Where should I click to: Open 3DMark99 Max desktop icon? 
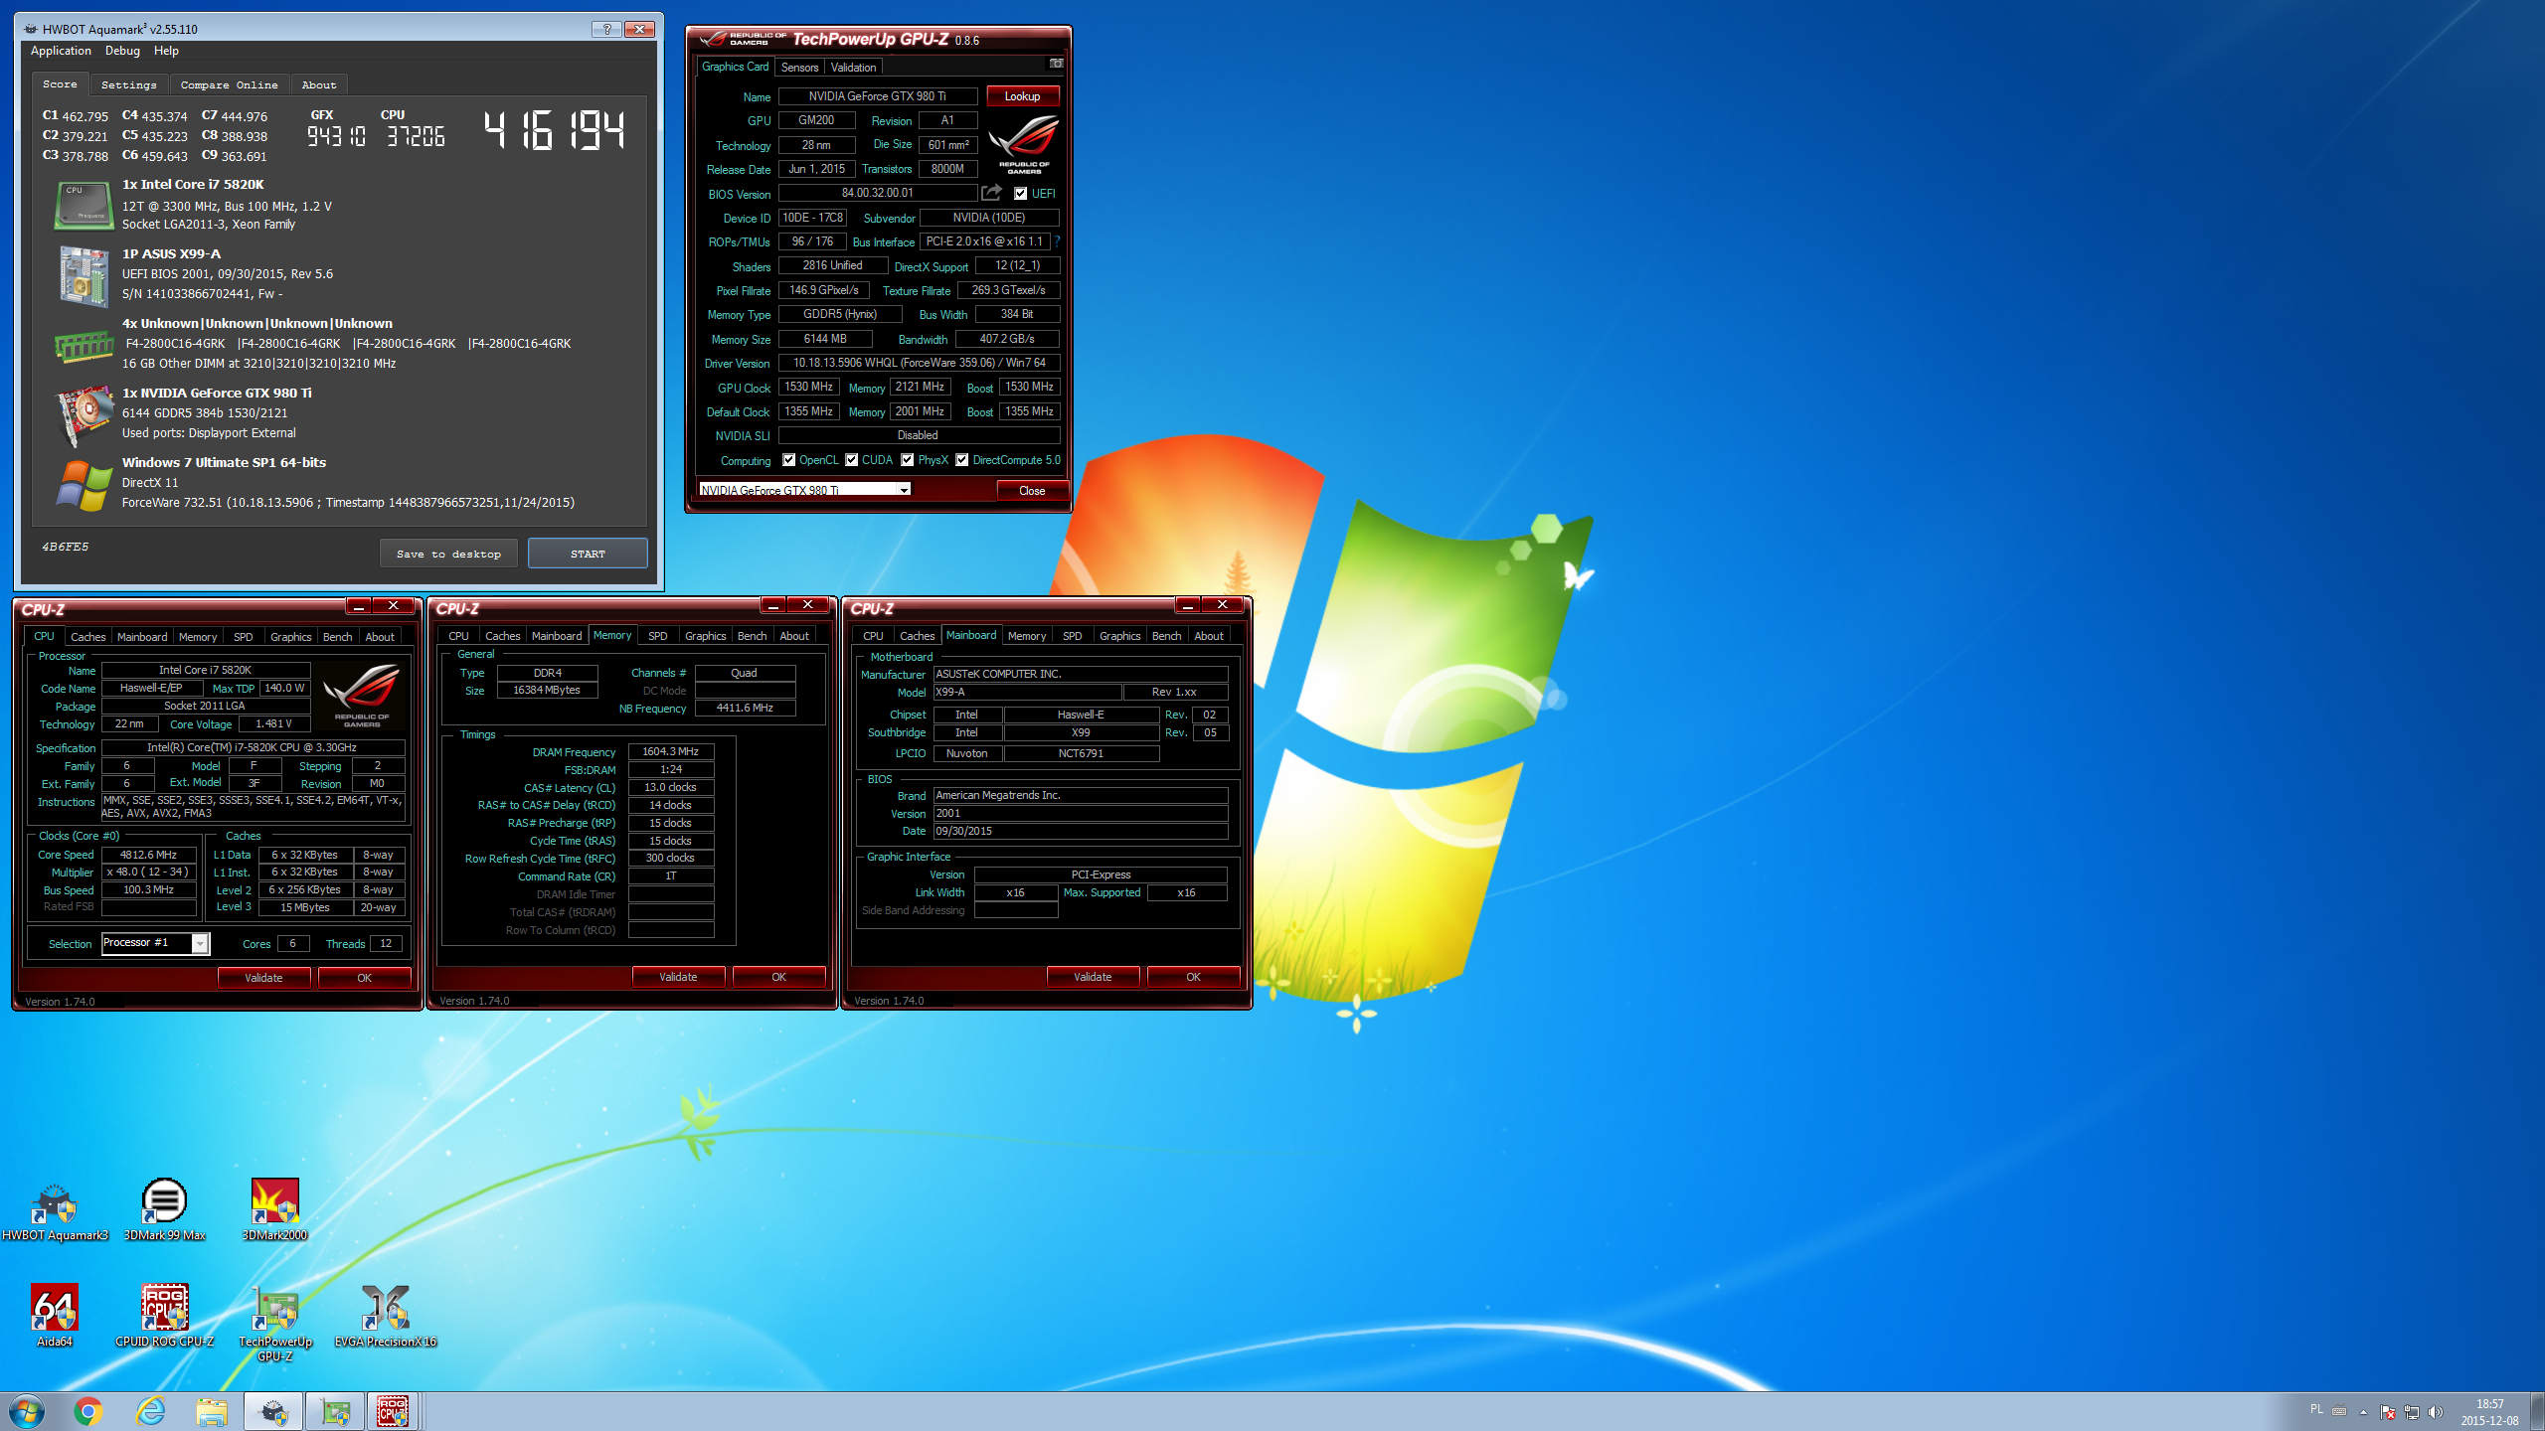tap(164, 1210)
